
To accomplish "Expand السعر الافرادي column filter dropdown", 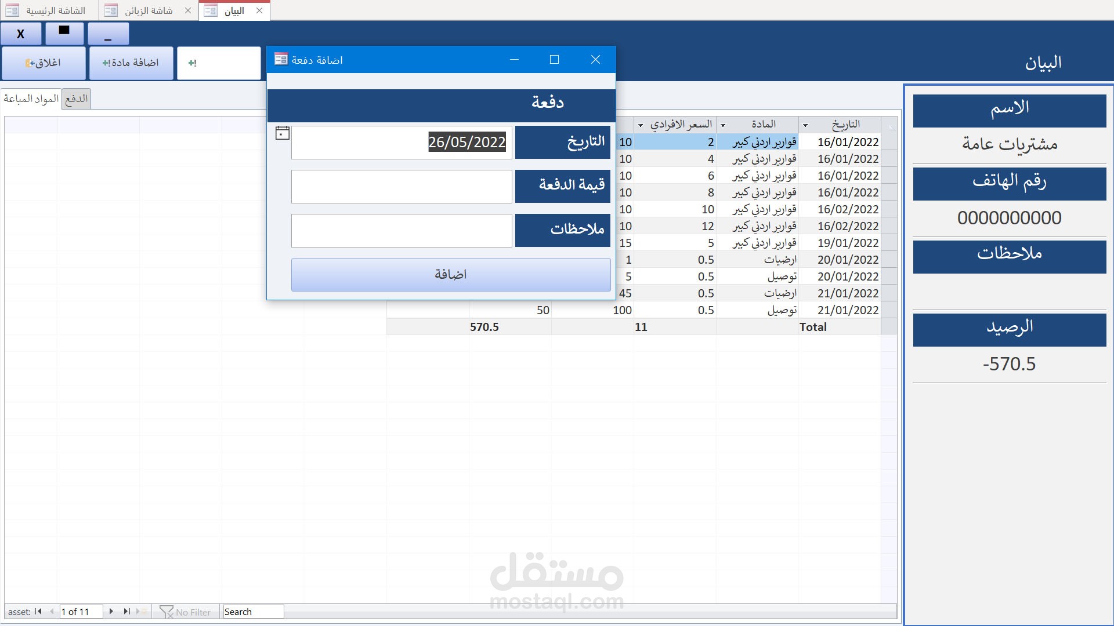I will pos(641,125).
